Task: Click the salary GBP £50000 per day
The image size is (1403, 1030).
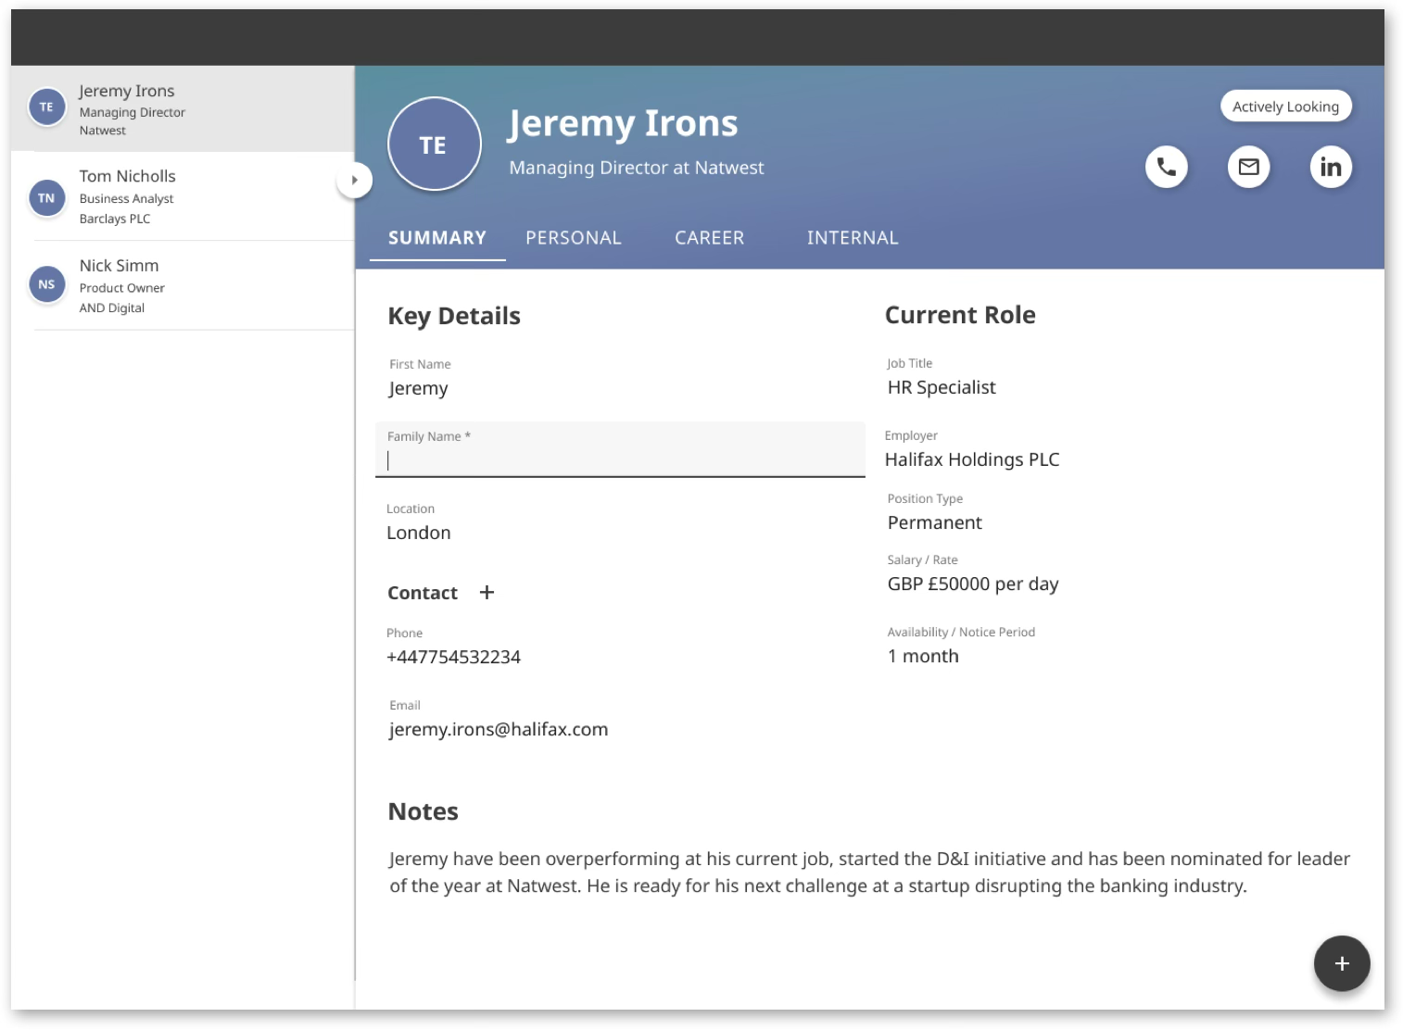Action: (973, 584)
